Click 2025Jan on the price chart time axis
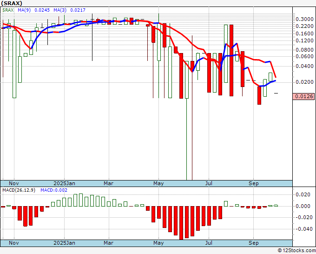316x254 pixels. 64,183
